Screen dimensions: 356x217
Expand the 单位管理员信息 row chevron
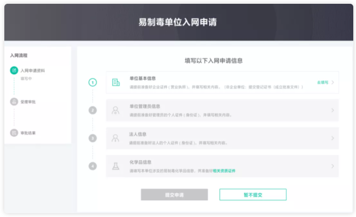(333, 110)
